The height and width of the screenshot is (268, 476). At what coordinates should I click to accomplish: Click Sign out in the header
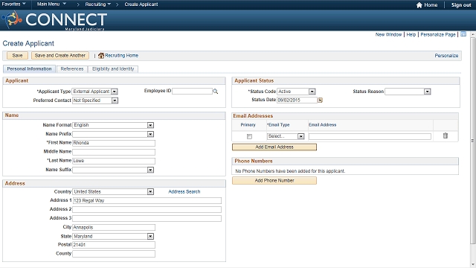click(x=461, y=5)
